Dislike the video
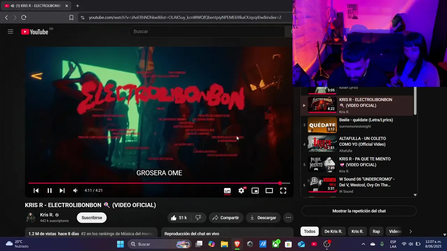The height and width of the screenshot is (251, 447). pos(198,218)
